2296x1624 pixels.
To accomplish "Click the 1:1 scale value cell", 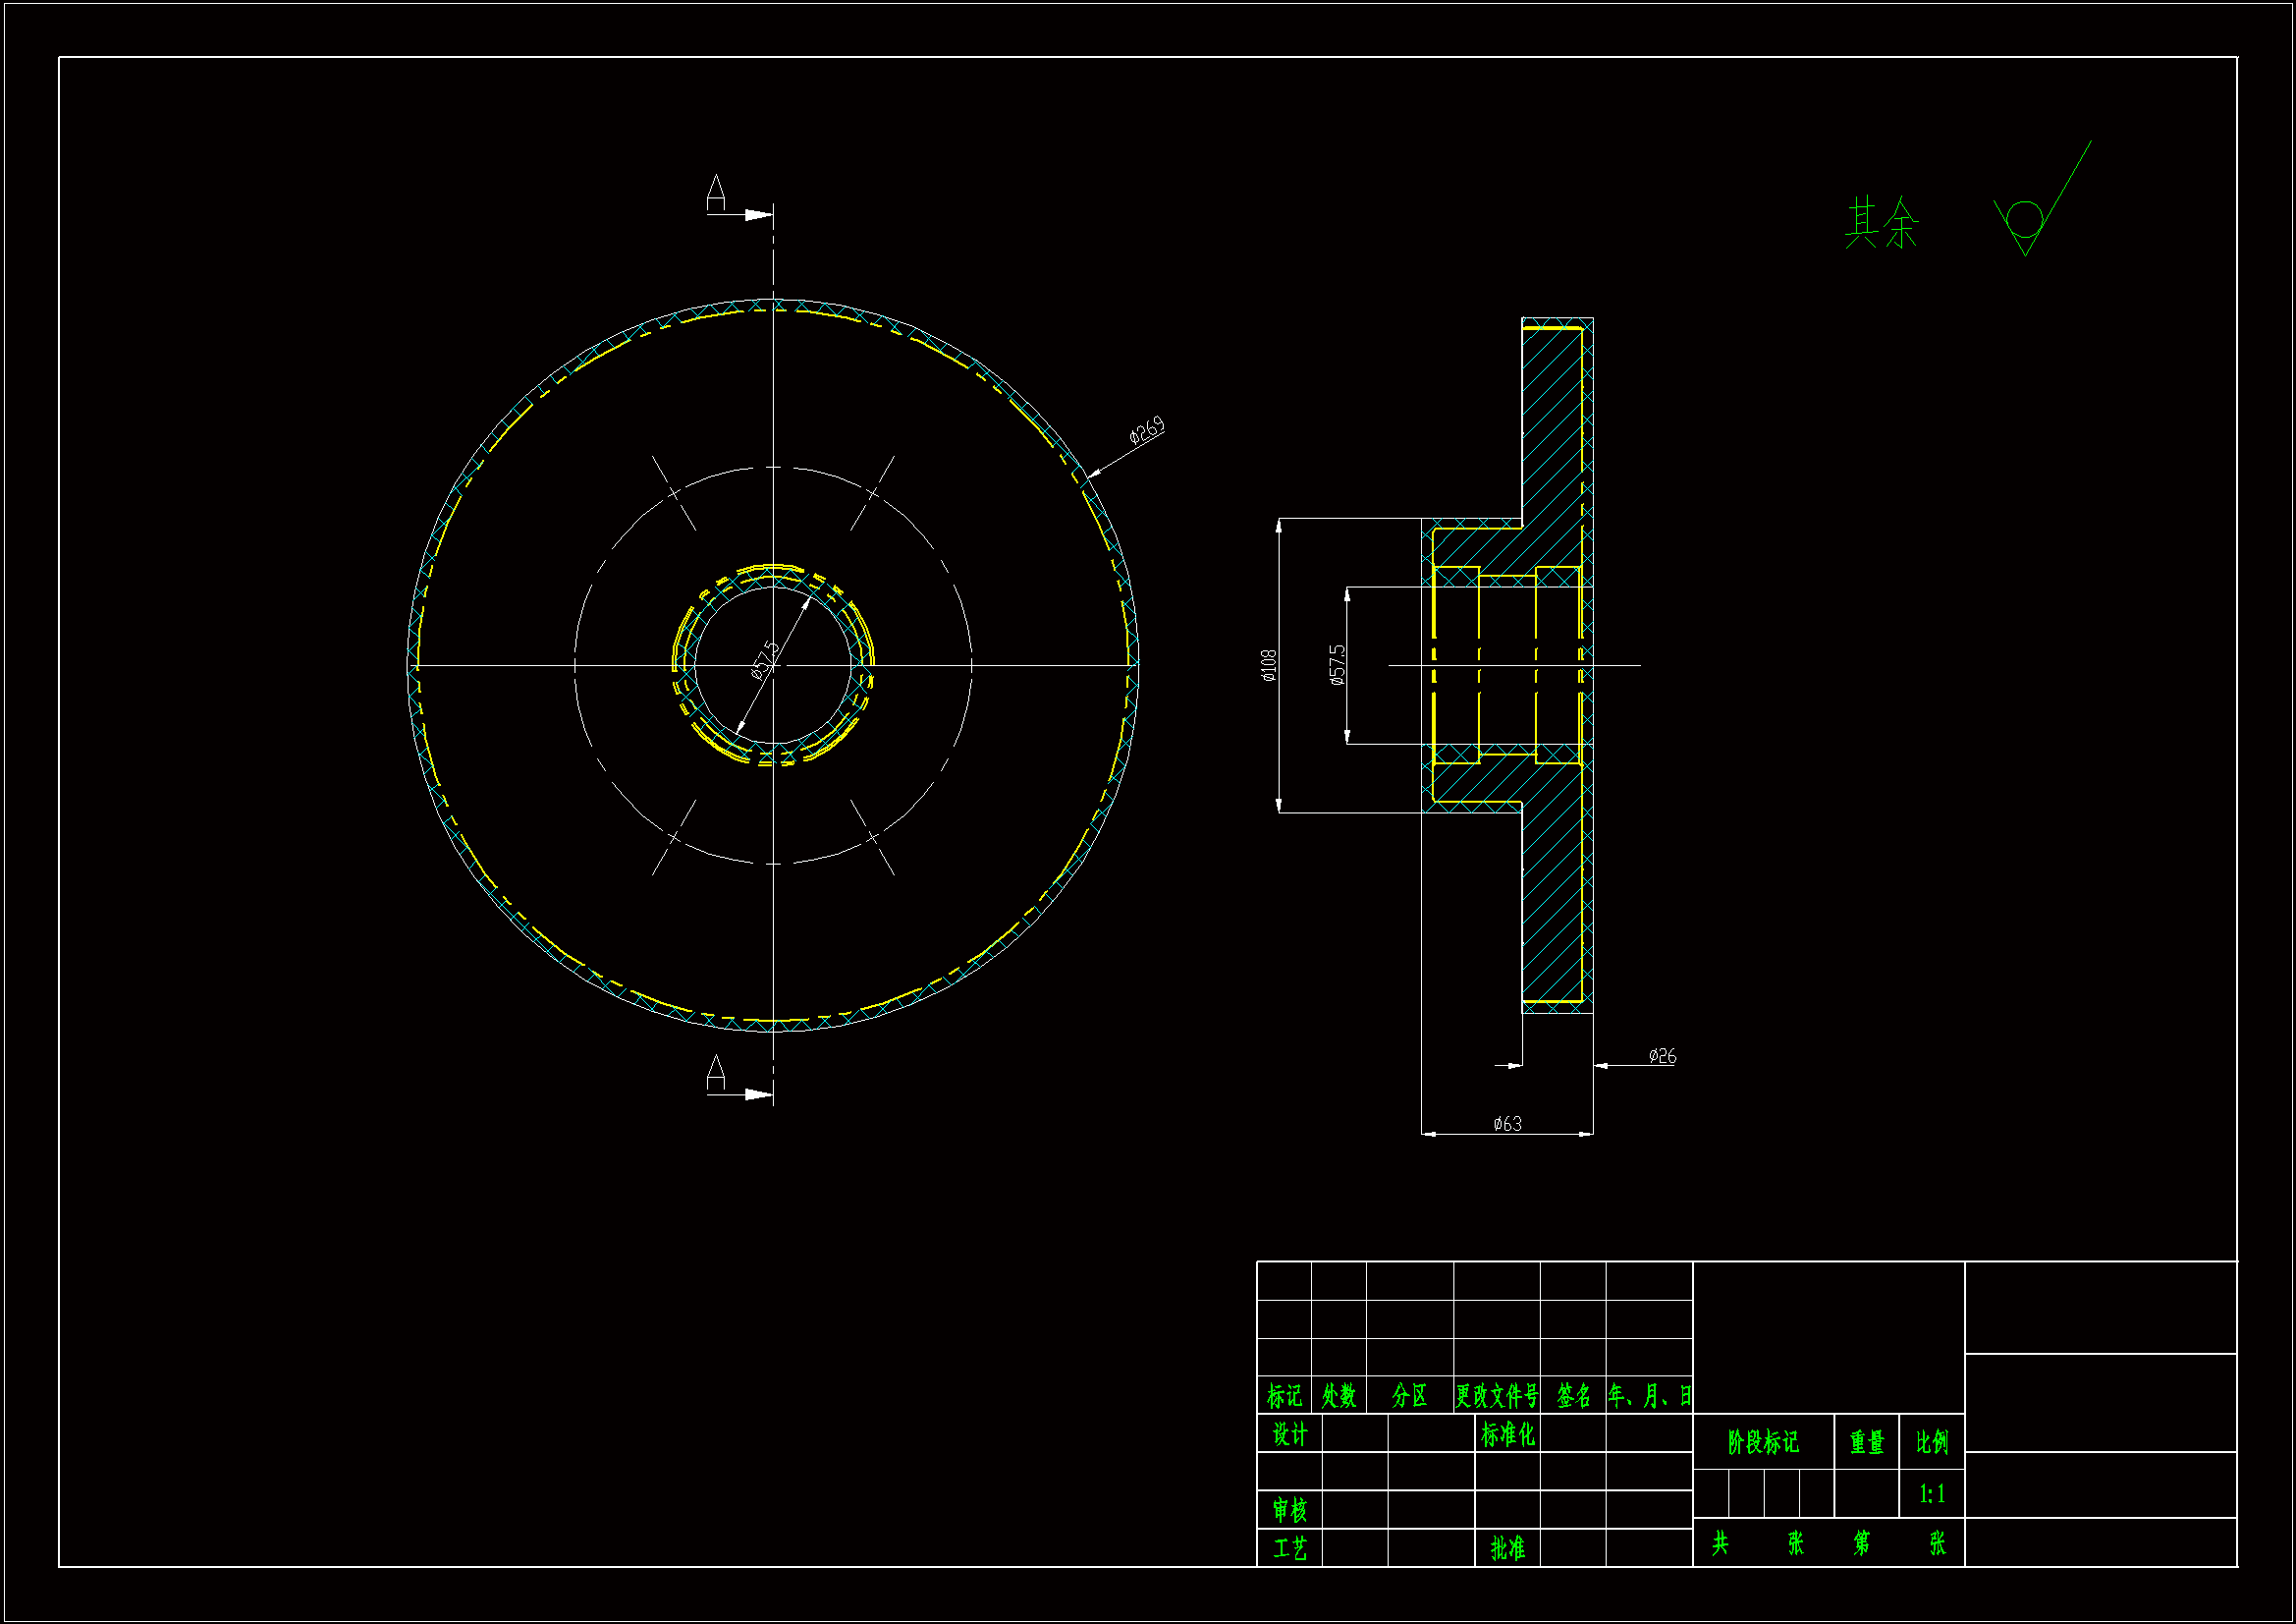I will tap(1931, 1494).
